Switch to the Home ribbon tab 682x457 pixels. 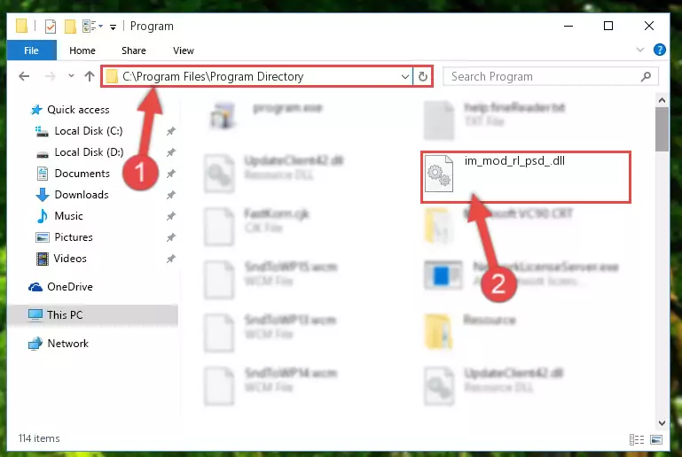82,50
